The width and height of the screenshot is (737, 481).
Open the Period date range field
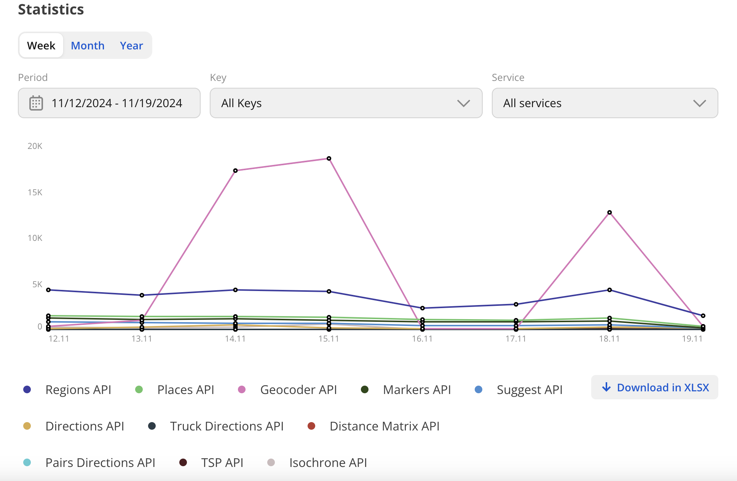pyautogui.click(x=109, y=103)
